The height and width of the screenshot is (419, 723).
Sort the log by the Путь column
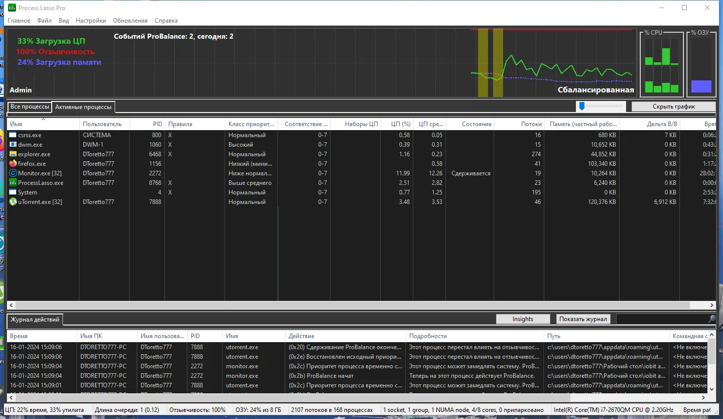[x=607, y=336]
